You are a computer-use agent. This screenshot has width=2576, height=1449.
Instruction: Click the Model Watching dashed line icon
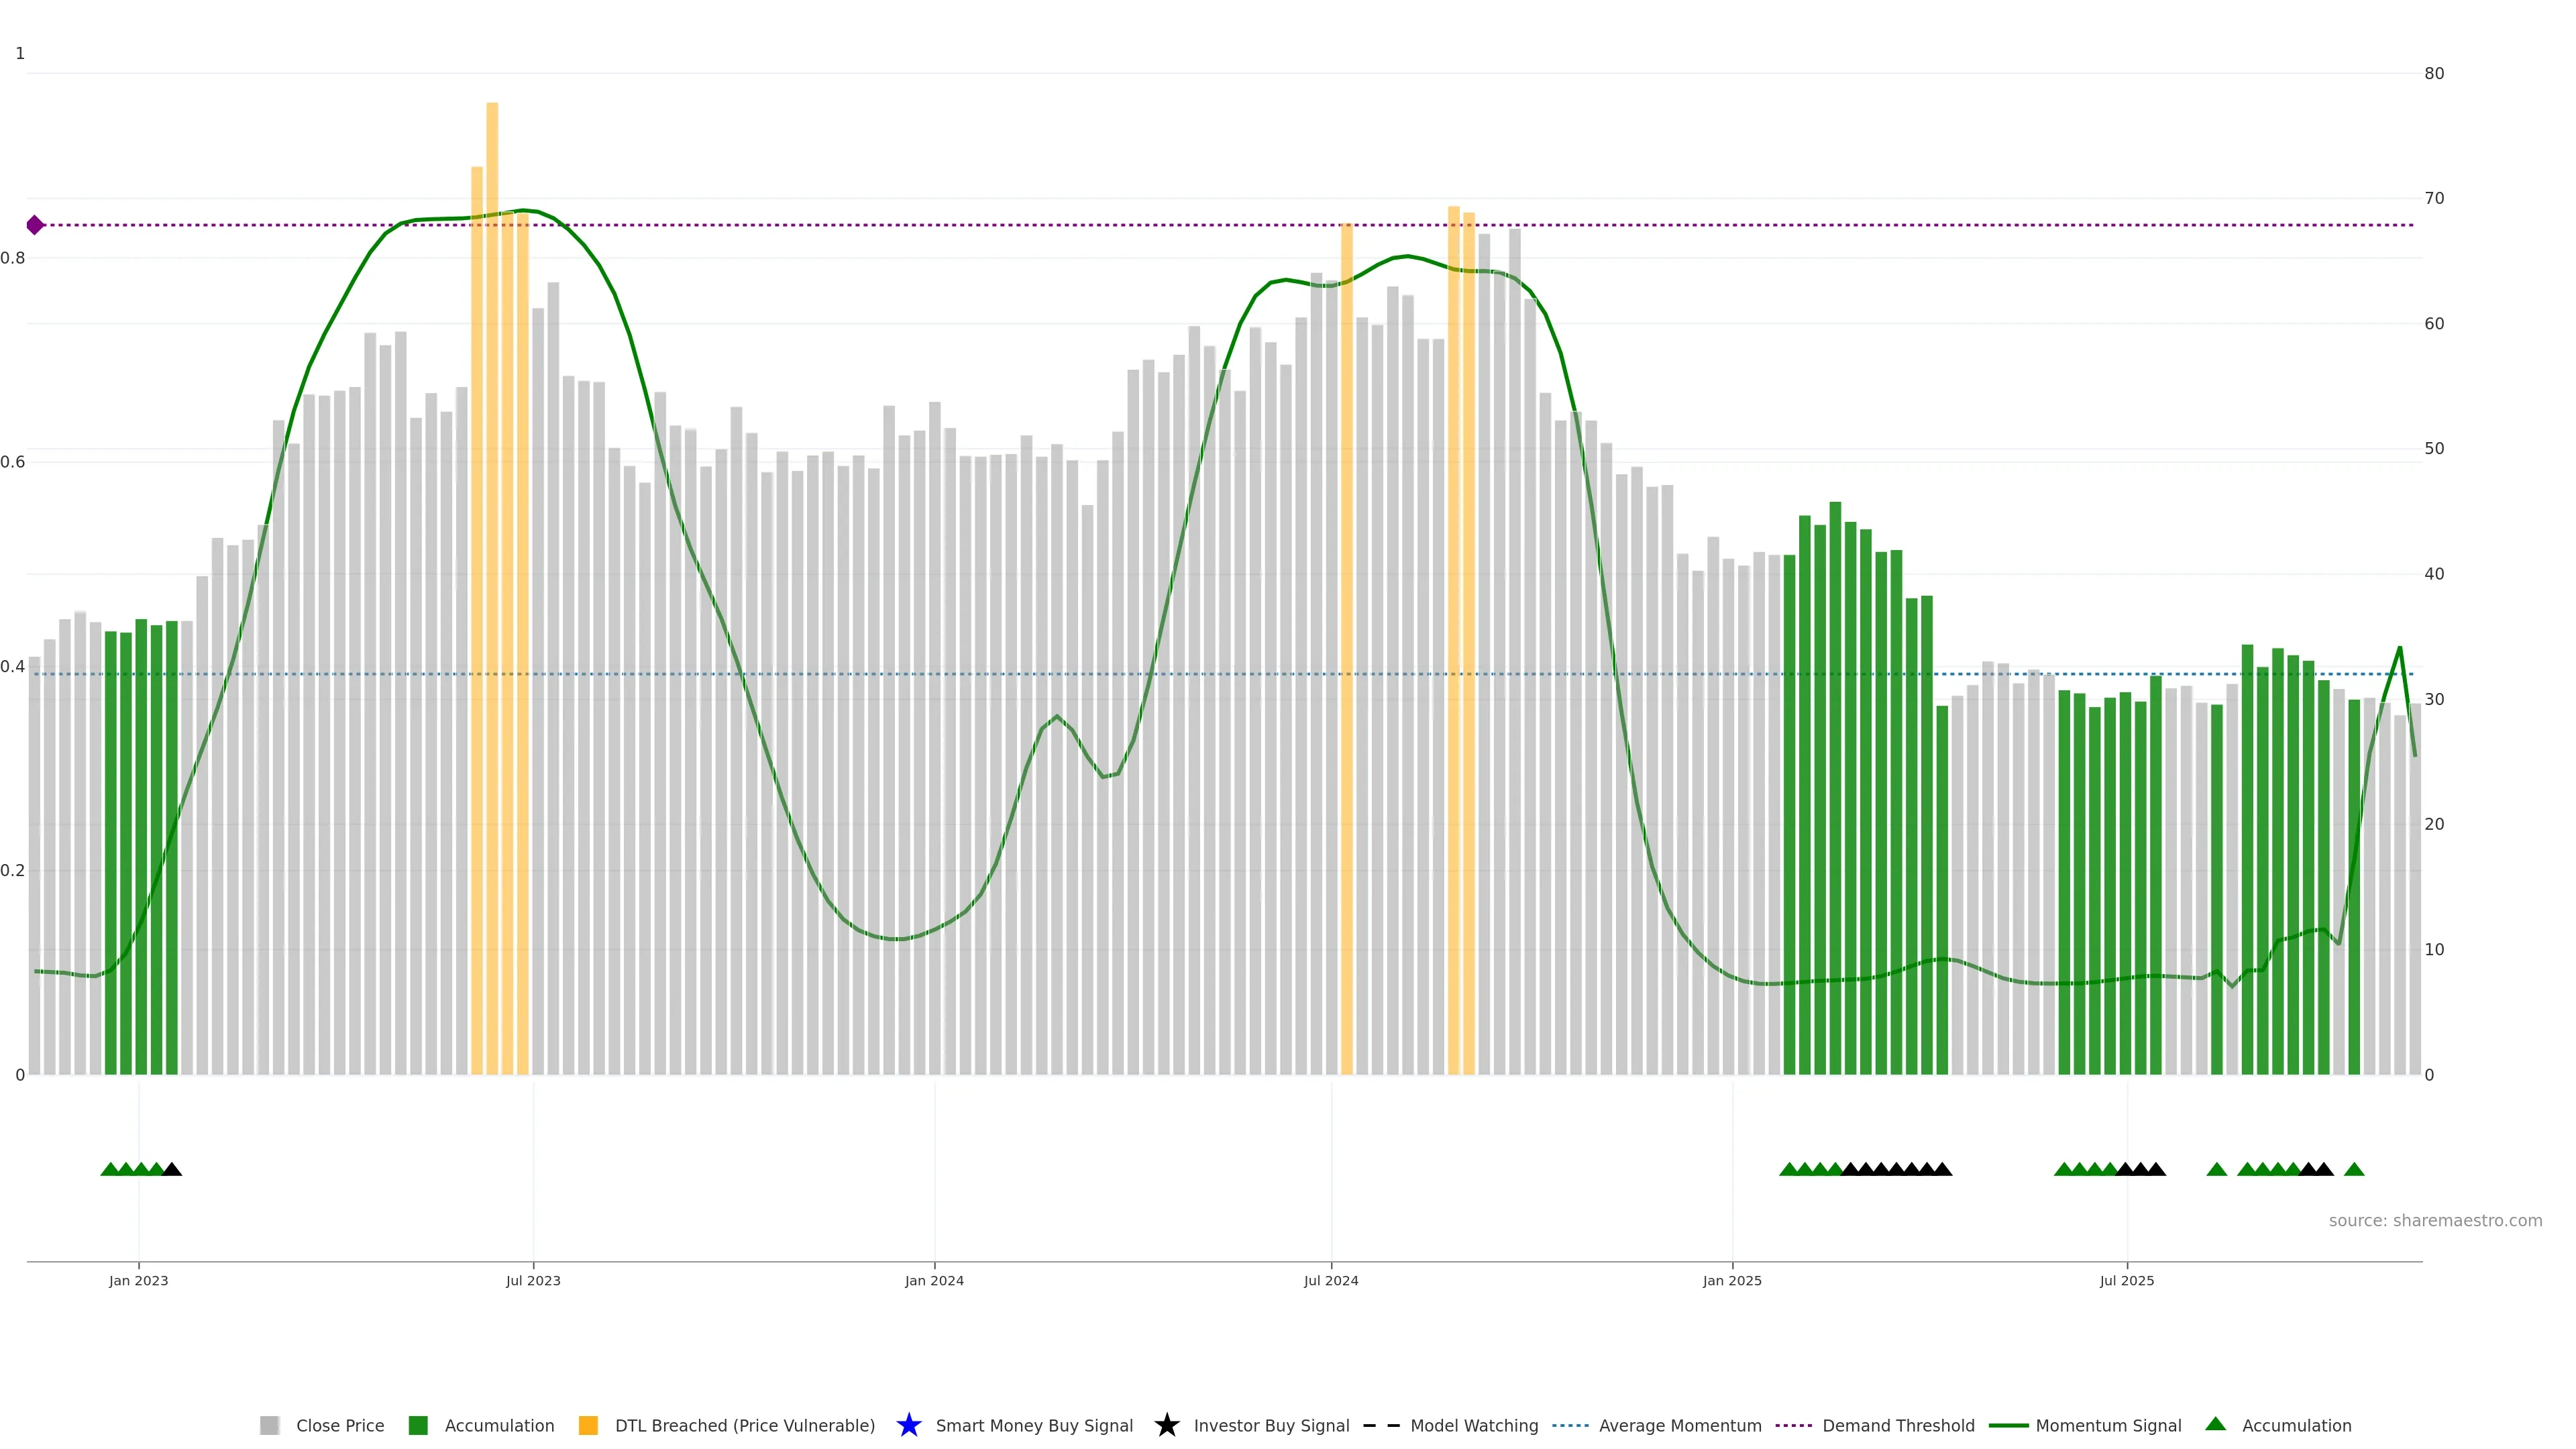pos(1381,1425)
